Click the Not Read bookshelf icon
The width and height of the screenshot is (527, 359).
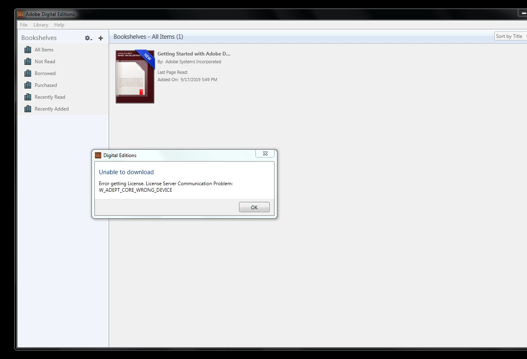coord(28,62)
